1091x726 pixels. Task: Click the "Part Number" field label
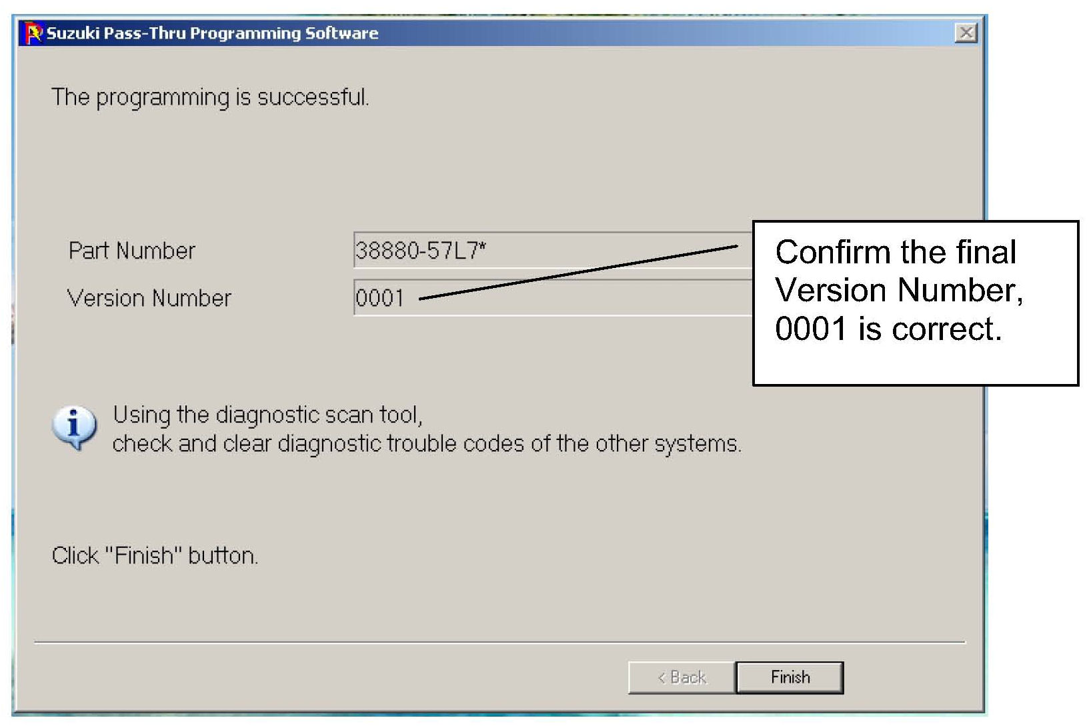pyautogui.click(x=131, y=251)
